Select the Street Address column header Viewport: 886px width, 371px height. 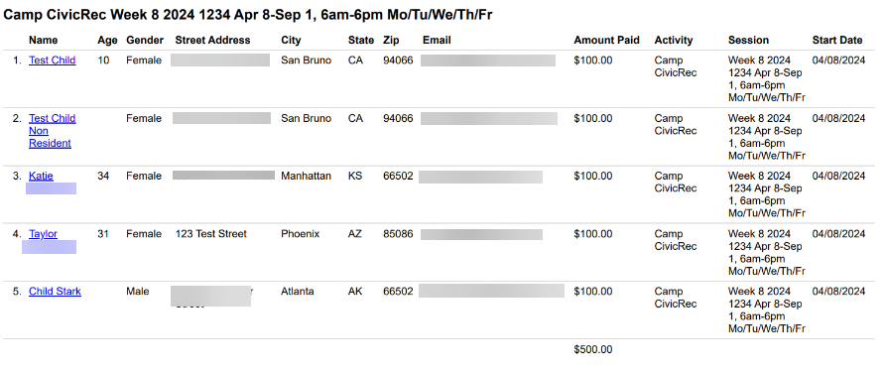pos(212,40)
